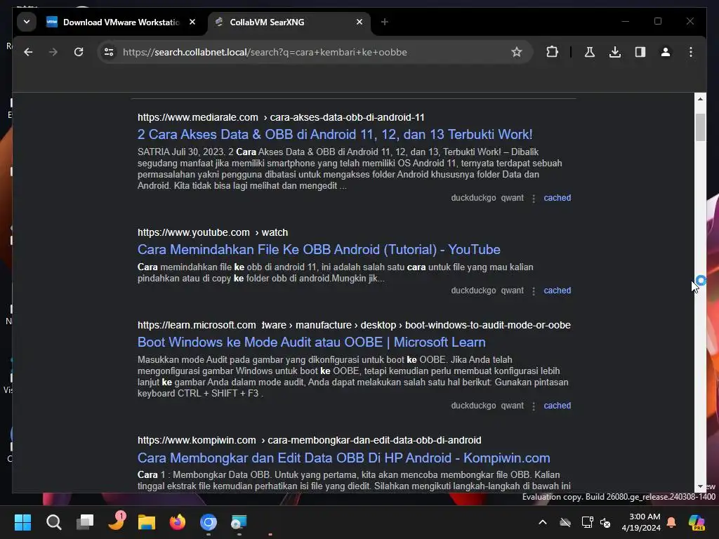Reload the current search page
The height and width of the screenshot is (539, 719).
(x=79, y=52)
